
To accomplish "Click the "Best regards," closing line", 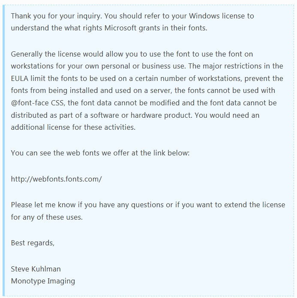I will pyautogui.click(x=33, y=243).
